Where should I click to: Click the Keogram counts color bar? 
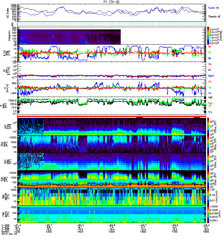coord(208,36)
